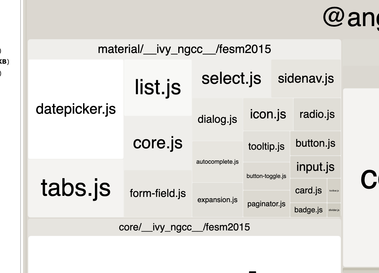Click the core/__ivy_ngcc__/fesm2015 group header

coord(184,227)
